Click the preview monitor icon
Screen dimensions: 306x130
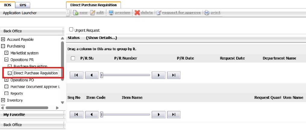(111, 13)
